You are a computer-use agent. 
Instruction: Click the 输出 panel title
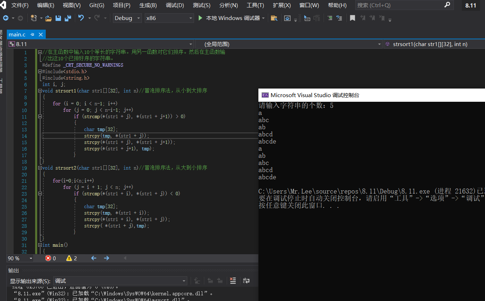point(14,270)
